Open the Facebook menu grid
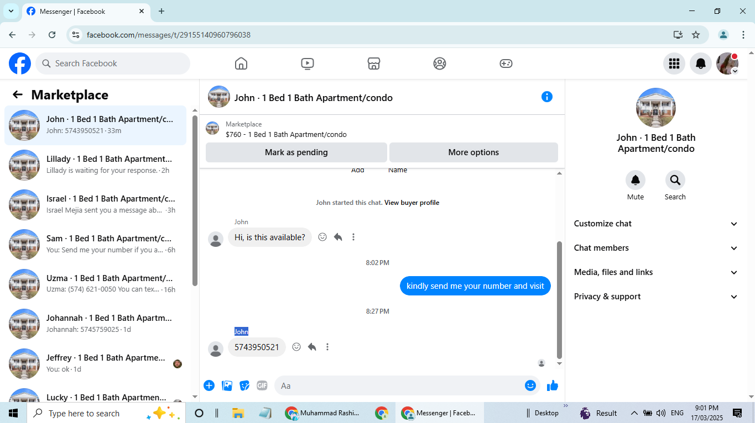The width and height of the screenshot is (755, 423). click(674, 64)
